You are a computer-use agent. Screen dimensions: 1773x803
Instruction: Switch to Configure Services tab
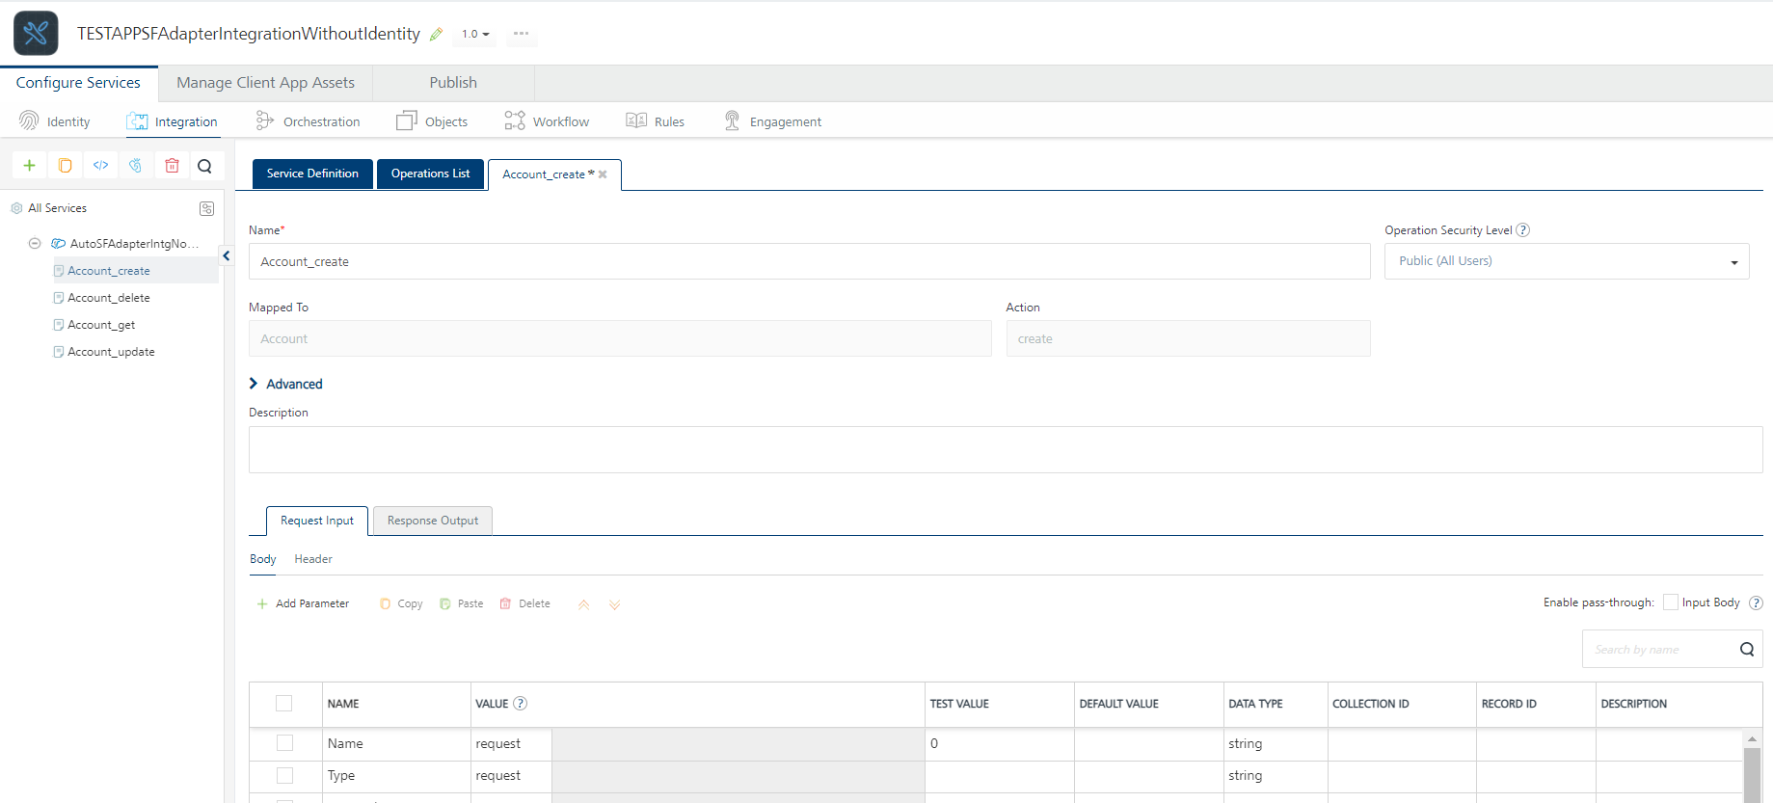(78, 83)
